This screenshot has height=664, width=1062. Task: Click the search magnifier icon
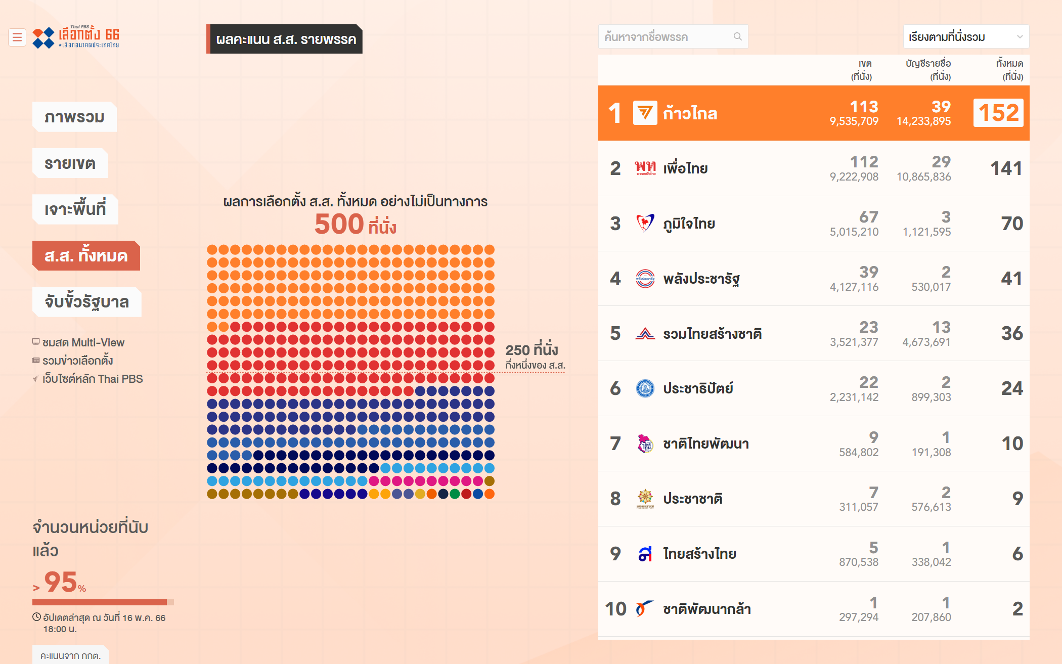[x=737, y=37]
